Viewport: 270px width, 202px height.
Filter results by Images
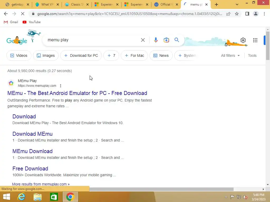click(46, 55)
